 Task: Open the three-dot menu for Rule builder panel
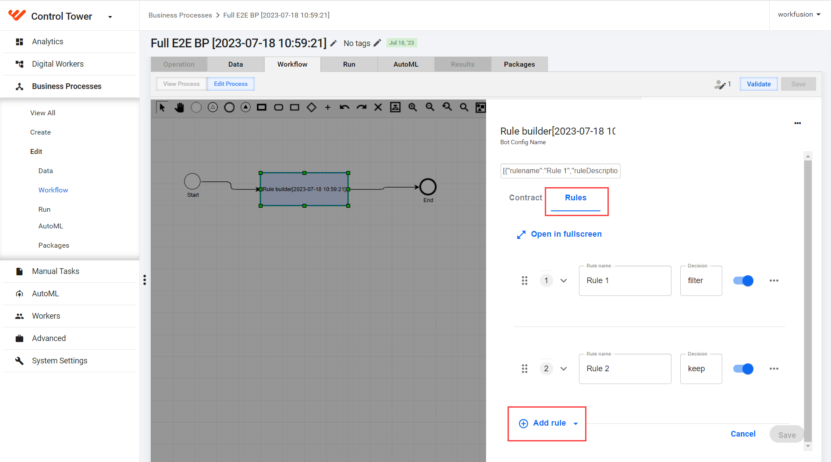tap(798, 123)
